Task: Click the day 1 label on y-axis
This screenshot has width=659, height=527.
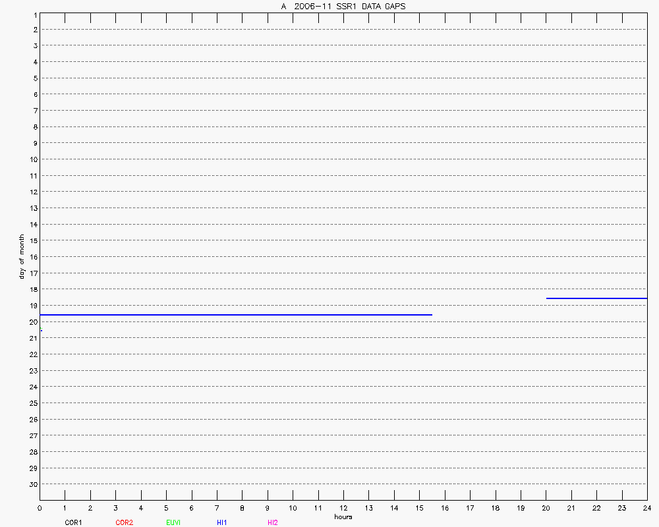Action: pyautogui.click(x=34, y=14)
